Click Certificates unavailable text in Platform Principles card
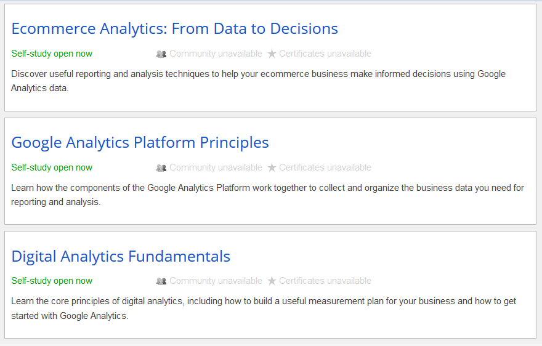This screenshot has height=346, width=542. 325,167
